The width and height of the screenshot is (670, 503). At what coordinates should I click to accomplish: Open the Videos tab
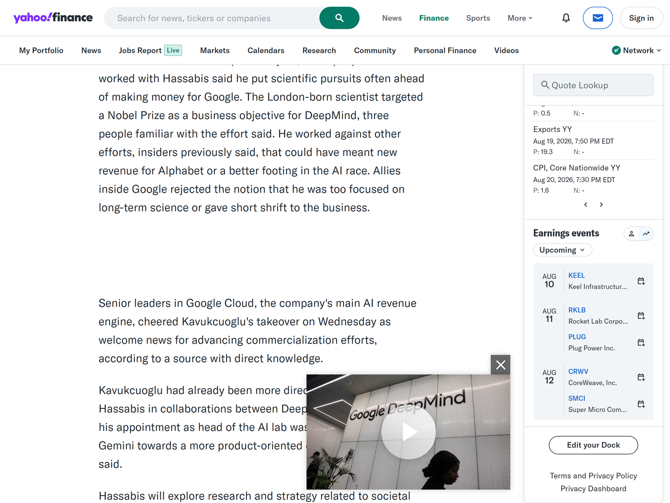(506, 50)
